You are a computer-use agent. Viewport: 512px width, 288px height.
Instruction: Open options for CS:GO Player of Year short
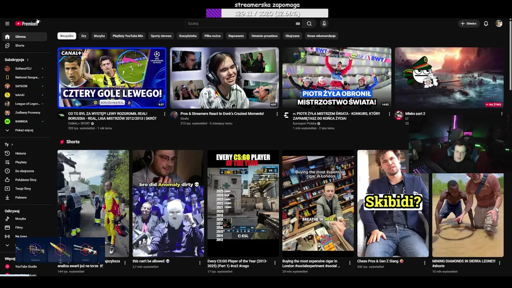(275, 263)
